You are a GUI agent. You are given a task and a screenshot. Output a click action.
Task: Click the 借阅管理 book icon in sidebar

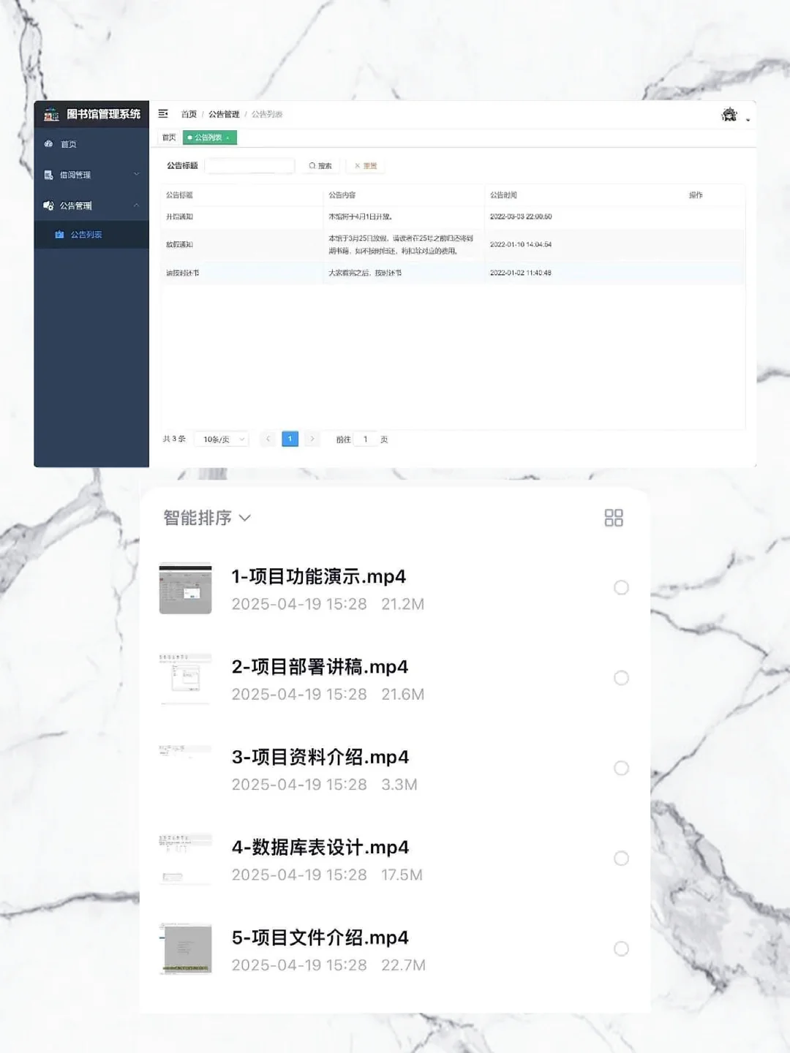[48, 174]
